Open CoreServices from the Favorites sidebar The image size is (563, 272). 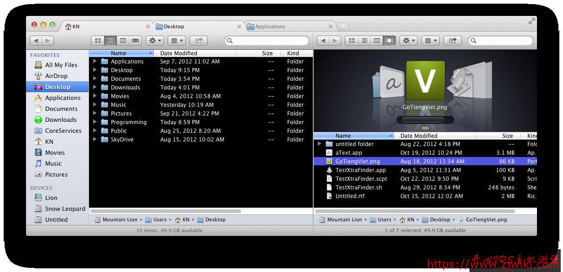click(63, 131)
